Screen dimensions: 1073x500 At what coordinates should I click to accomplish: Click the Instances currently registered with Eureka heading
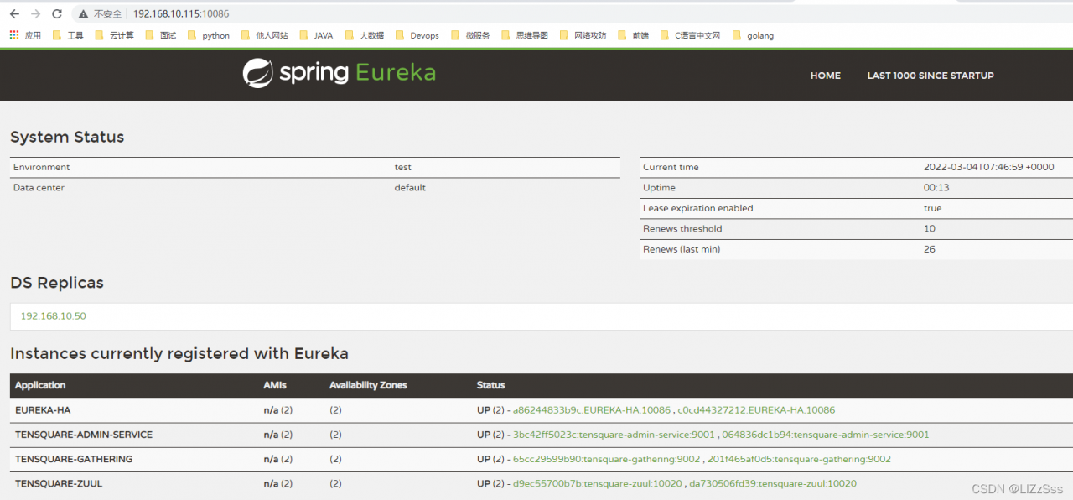point(179,353)
